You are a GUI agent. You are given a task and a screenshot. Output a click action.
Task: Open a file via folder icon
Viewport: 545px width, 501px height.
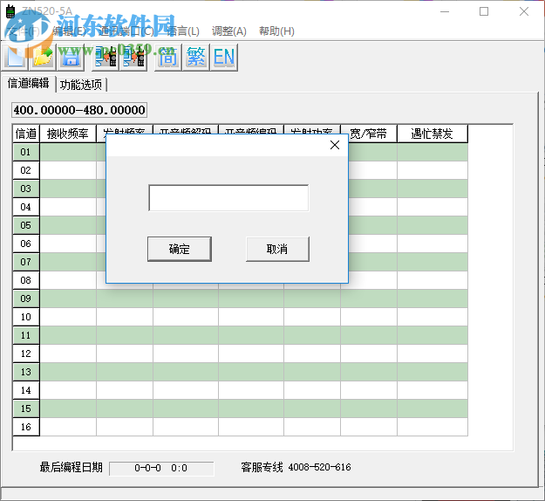coord(43,57)
